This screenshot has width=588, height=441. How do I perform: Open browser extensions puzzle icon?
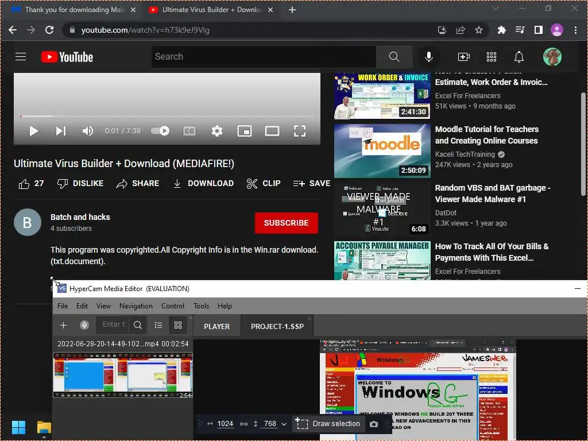coord(501,30)
